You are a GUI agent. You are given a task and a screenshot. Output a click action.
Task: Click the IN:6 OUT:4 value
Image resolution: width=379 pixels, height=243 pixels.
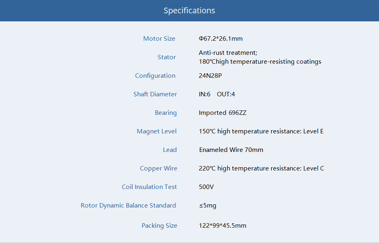[x=217, y=94]
